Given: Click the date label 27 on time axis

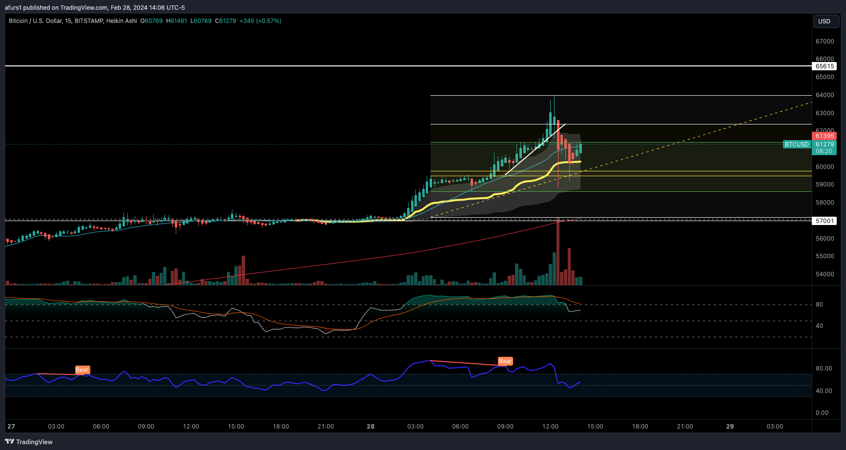Looking at the screenshot, I should tap(11, 427).
